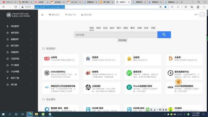Open the Pexels免费图片素材 card
This screenshot has width=208, height=117.
click(x=143, y=88)
